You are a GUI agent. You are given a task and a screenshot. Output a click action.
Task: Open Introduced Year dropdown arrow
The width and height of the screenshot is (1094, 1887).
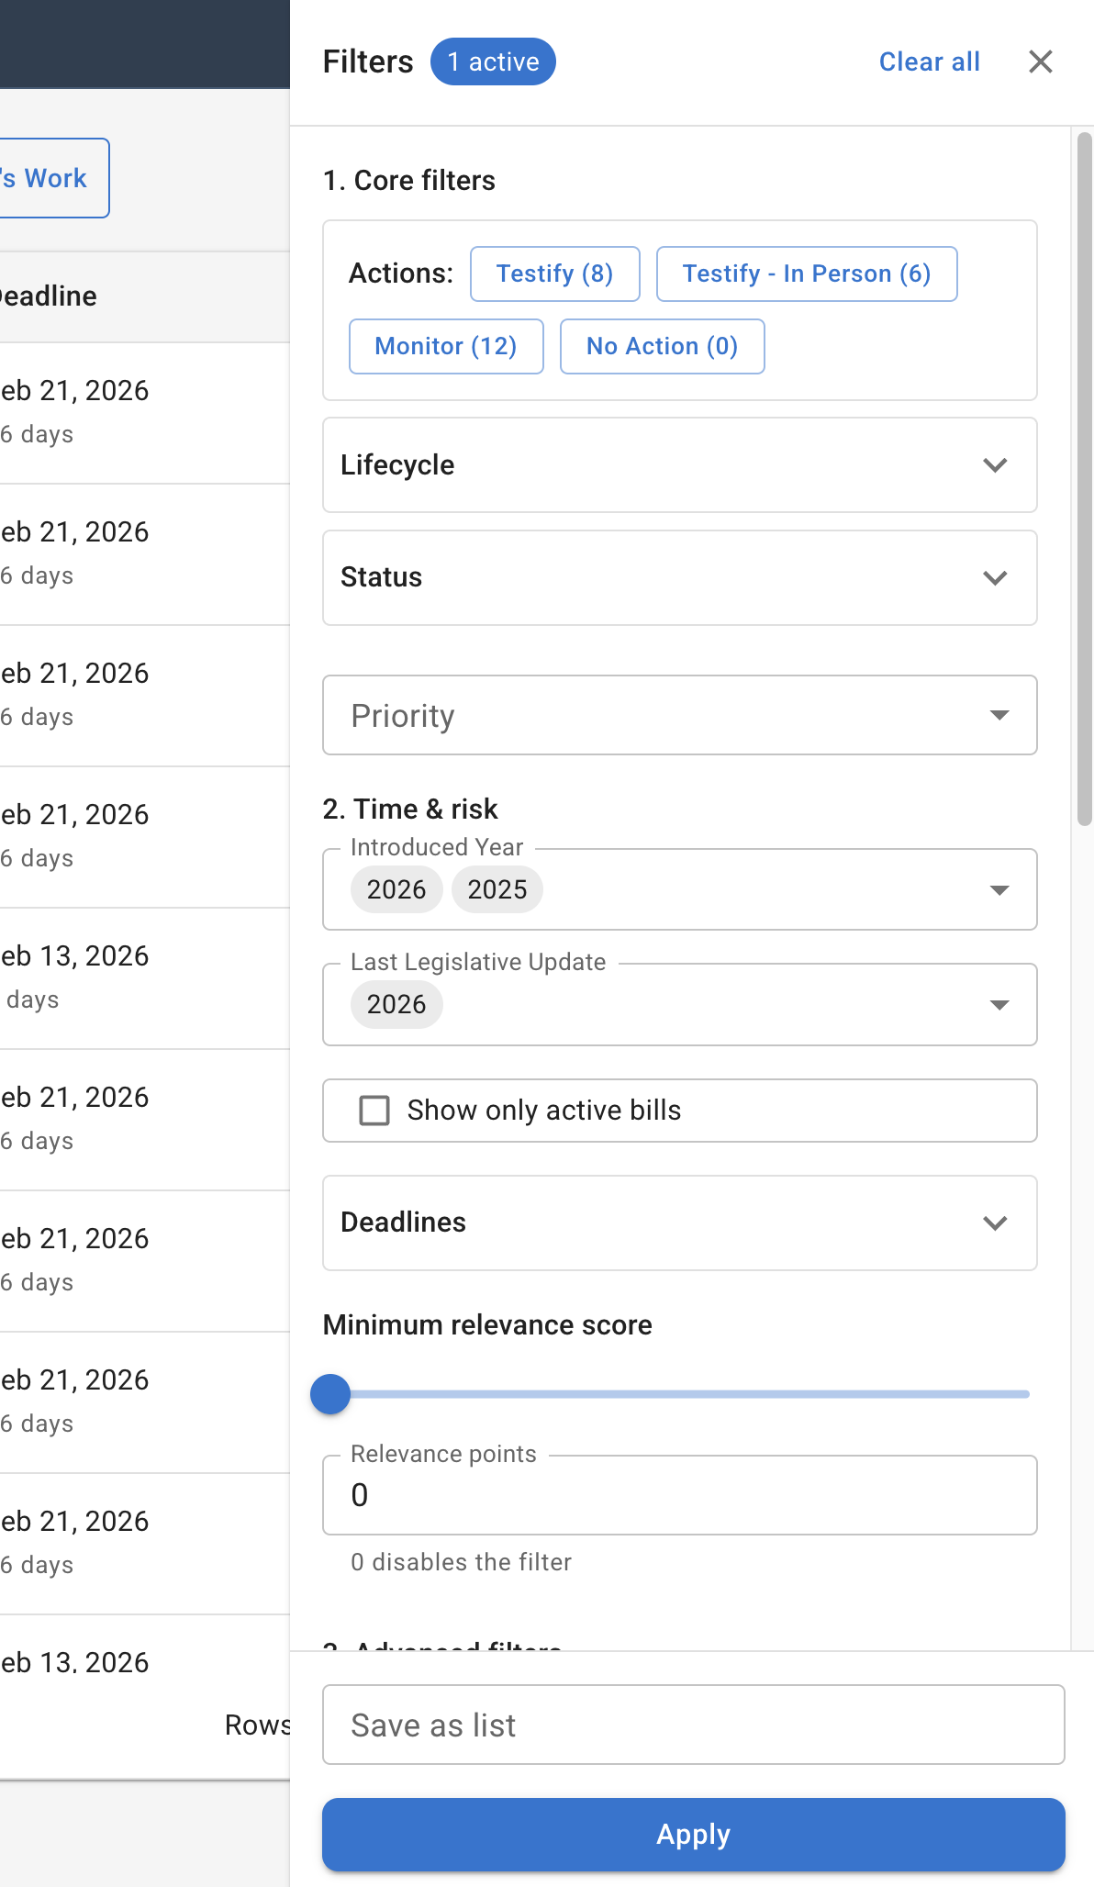click(x=999, y=890)
